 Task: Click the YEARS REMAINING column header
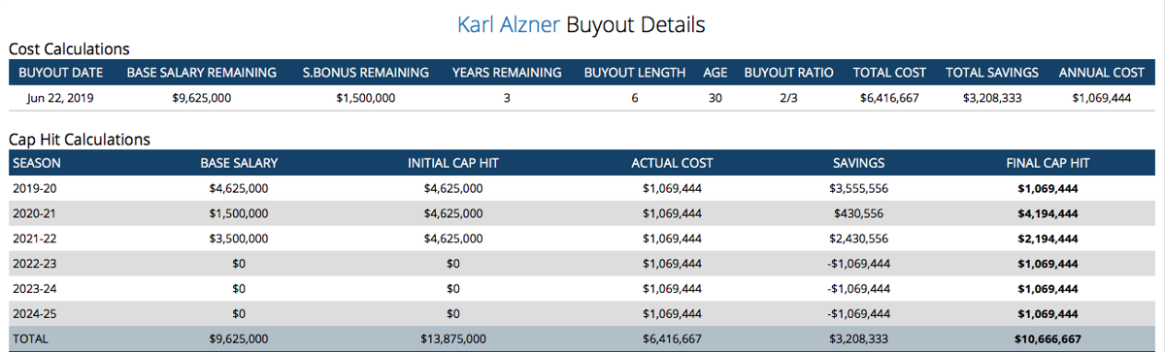click(x=507, y=73)
